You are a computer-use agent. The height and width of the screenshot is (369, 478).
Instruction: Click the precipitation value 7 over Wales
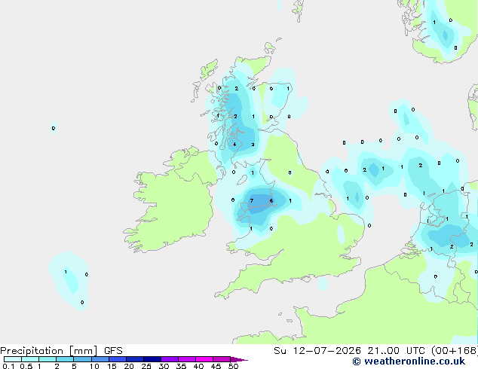coord(252,200)
